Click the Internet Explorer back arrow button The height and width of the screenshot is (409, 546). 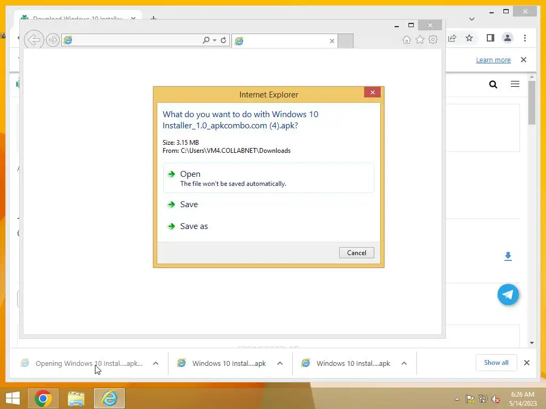pos(34,40)
